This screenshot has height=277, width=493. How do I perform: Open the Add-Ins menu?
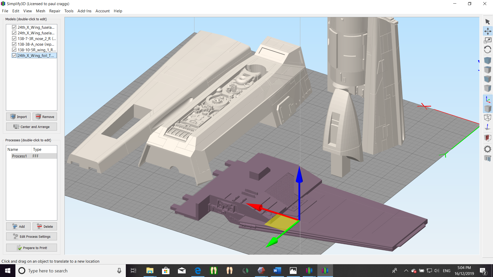pos(84,11)
